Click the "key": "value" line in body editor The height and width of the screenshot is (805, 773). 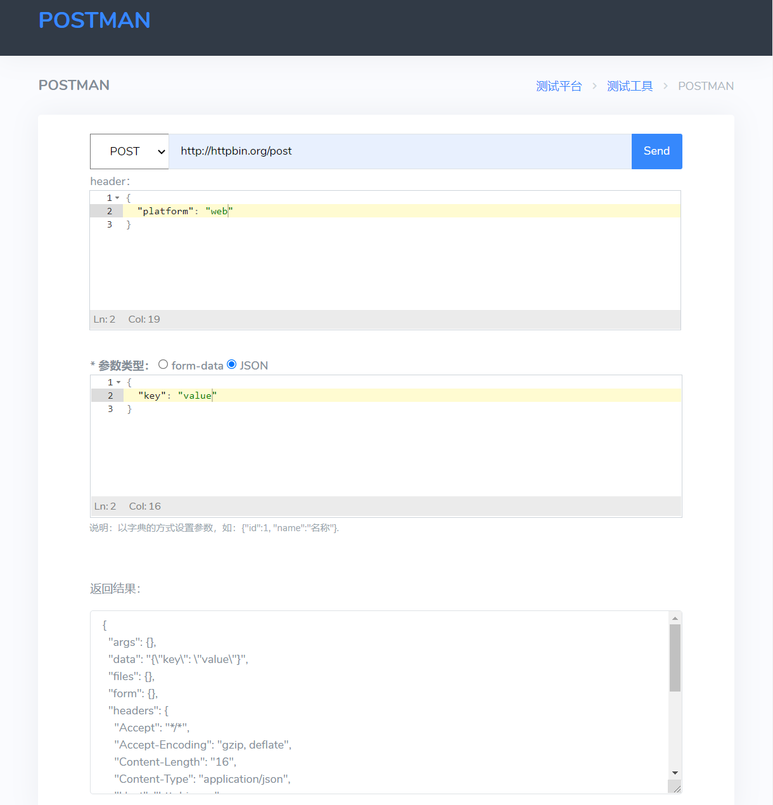pyautogui.click(x=402, y=396)
